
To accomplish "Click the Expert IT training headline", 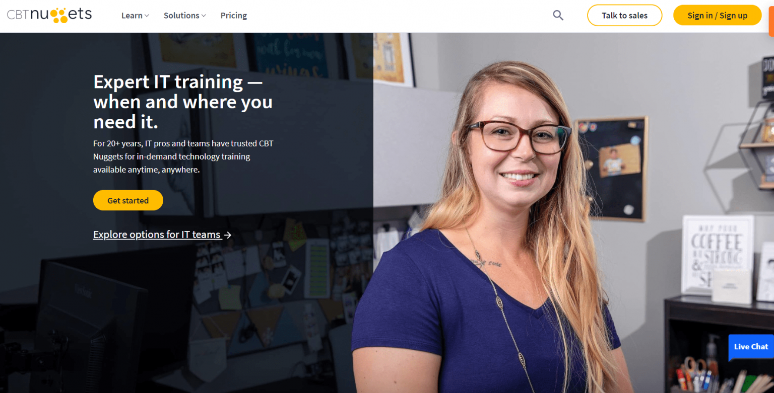I will pyautogui.click(x=183, y=102).
